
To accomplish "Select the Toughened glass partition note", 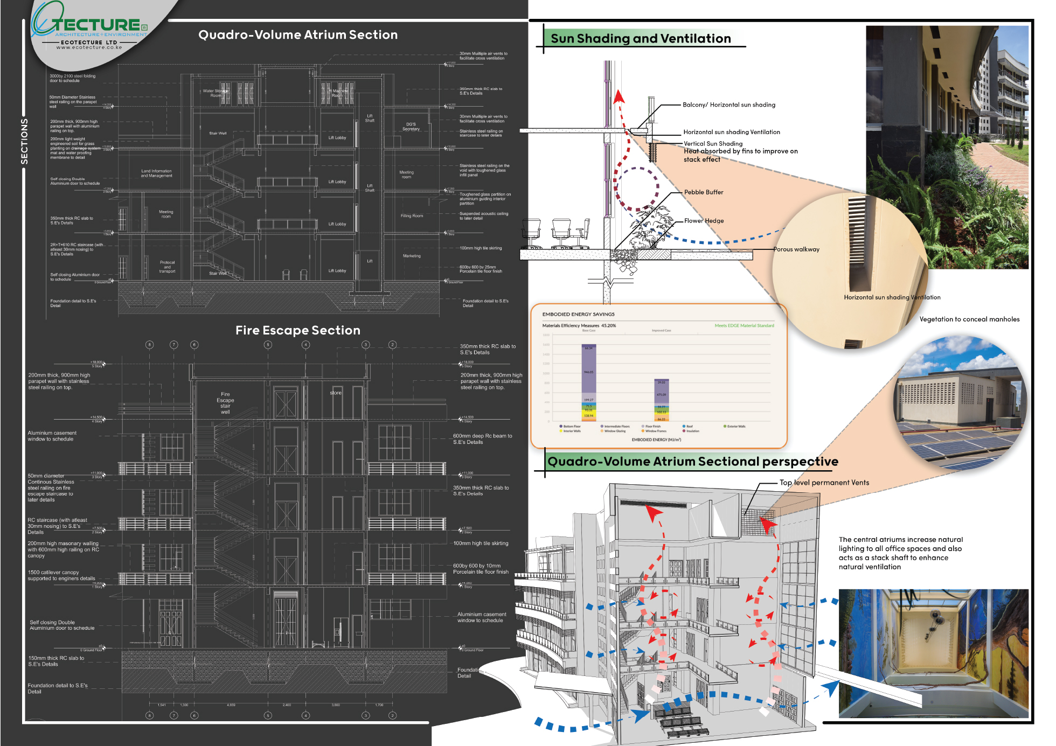I will [485, 199].
